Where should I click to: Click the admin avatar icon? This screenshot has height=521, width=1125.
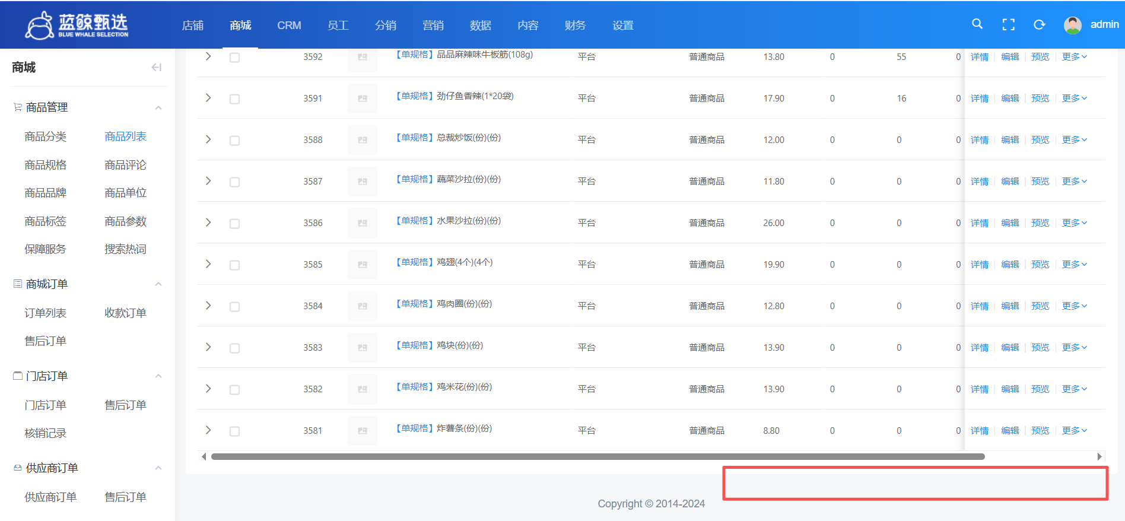pos(1072,25)
